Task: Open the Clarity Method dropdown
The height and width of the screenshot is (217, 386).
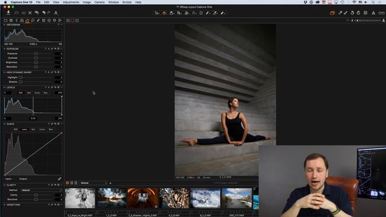Action: [x=41, y=190]
